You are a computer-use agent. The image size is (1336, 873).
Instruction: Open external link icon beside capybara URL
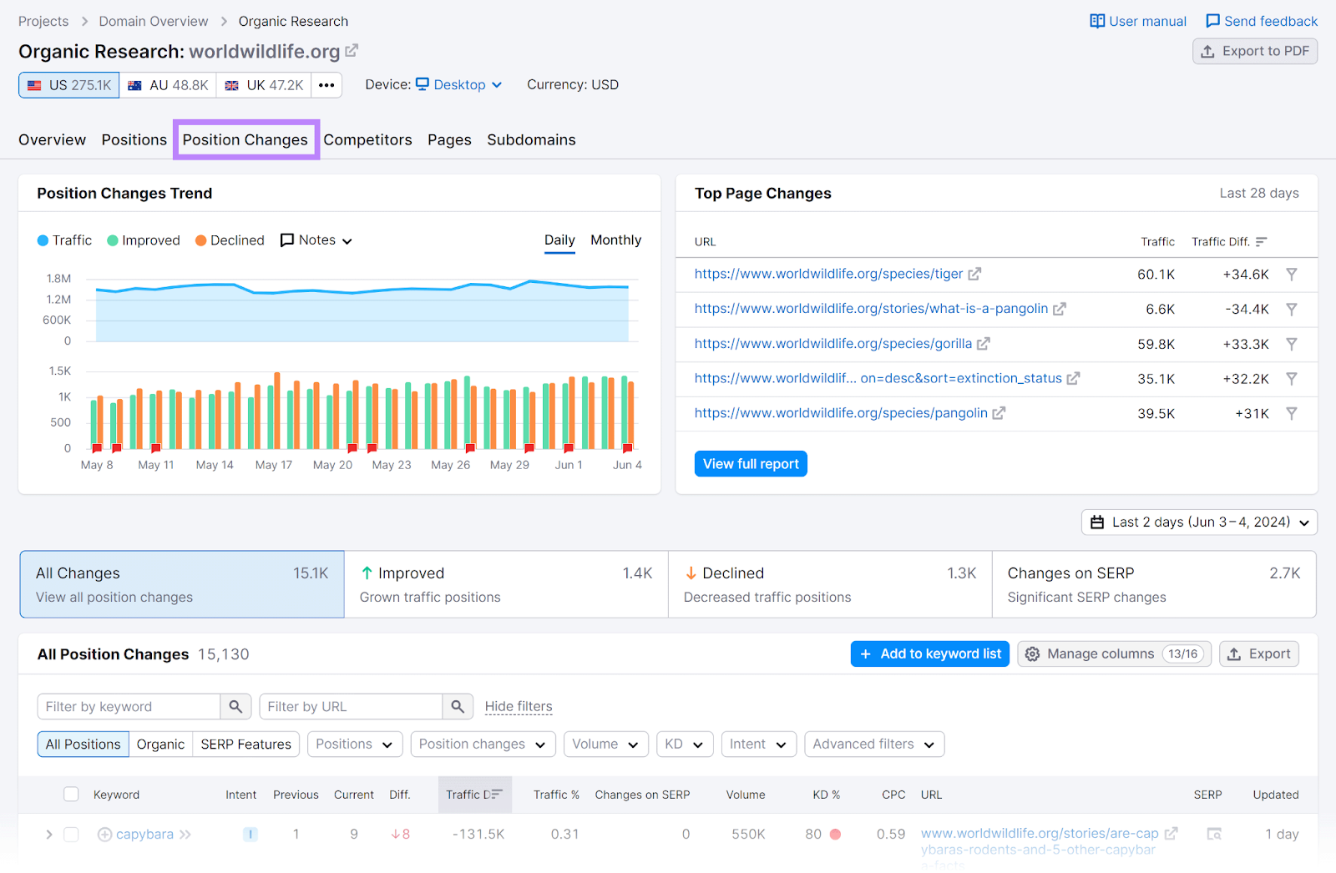click(1171, 833)
